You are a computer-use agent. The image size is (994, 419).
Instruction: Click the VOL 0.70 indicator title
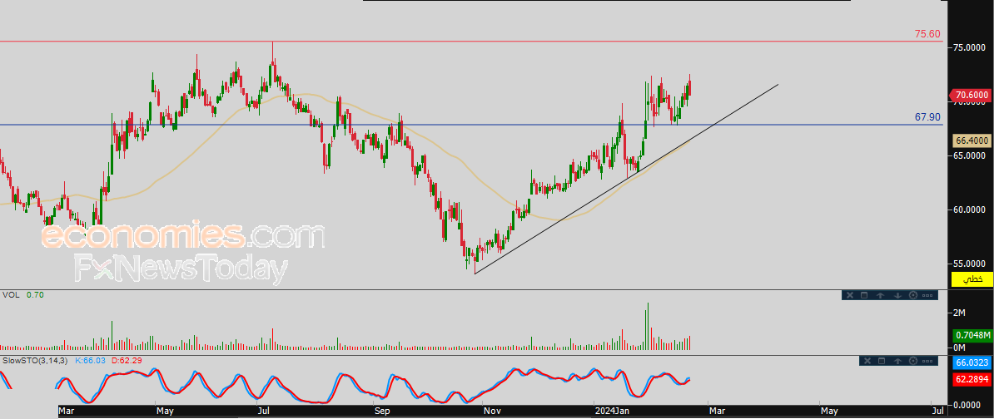[x=23, y=294]
